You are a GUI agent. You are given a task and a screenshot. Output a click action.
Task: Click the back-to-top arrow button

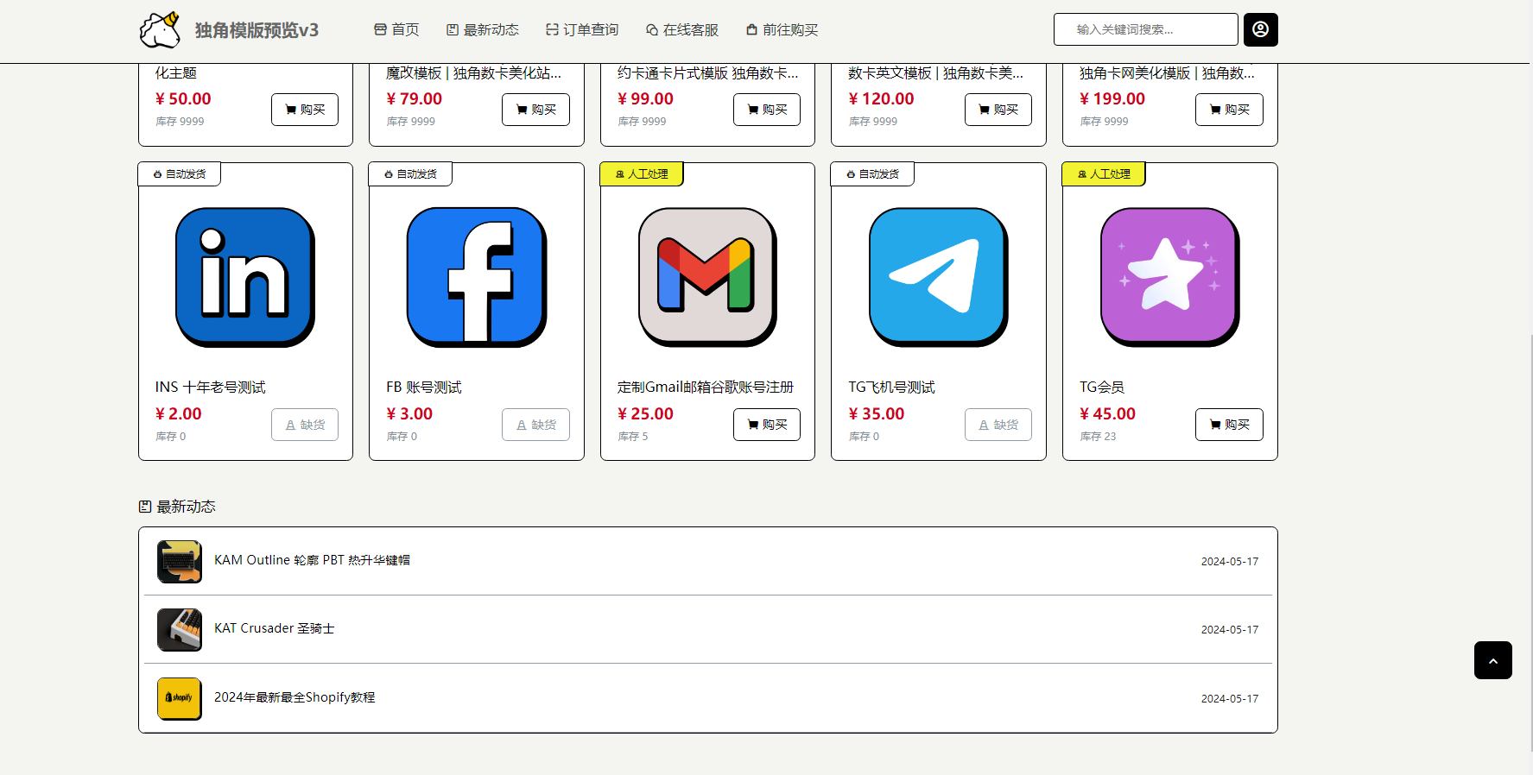[x=1493, y=660]
